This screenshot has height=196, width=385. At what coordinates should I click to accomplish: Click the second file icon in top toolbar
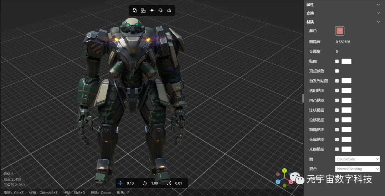coord(143,10)
